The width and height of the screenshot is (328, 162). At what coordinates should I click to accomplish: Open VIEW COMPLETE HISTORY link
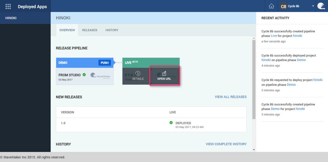(x=226, y=144)
